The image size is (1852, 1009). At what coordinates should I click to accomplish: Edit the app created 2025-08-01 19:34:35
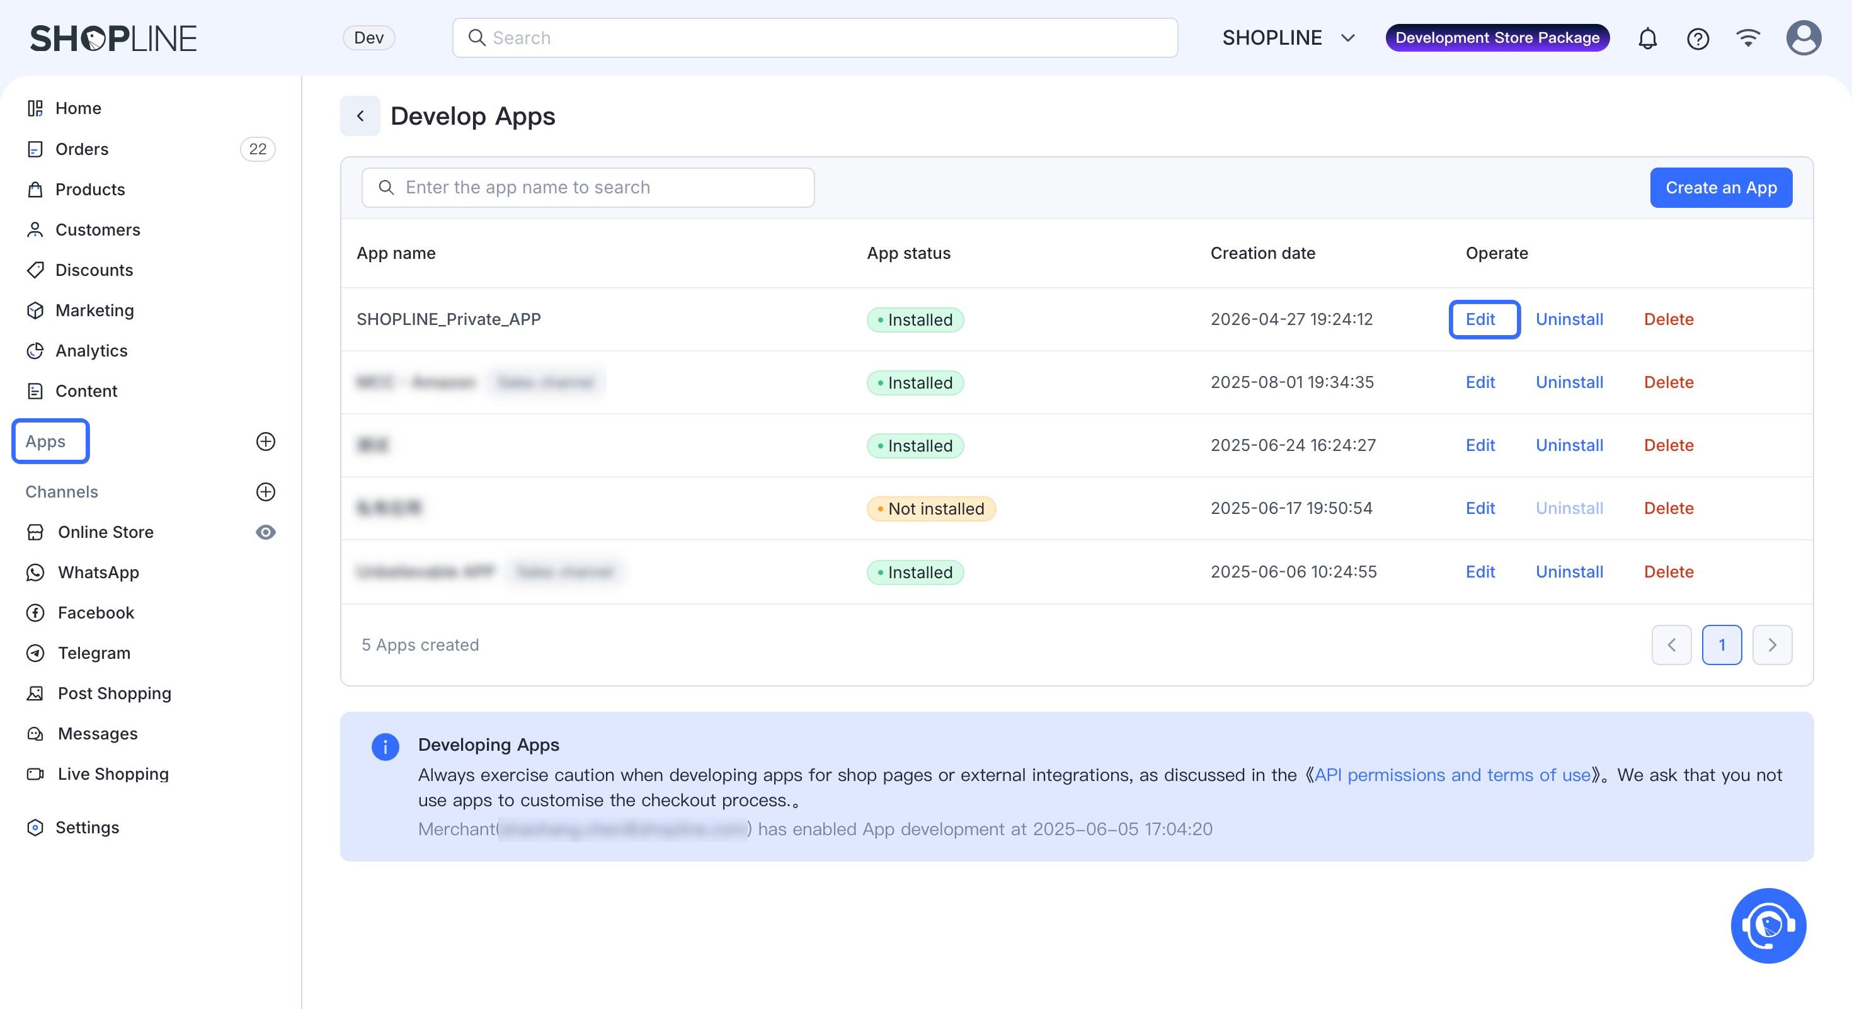point(1480,382)
